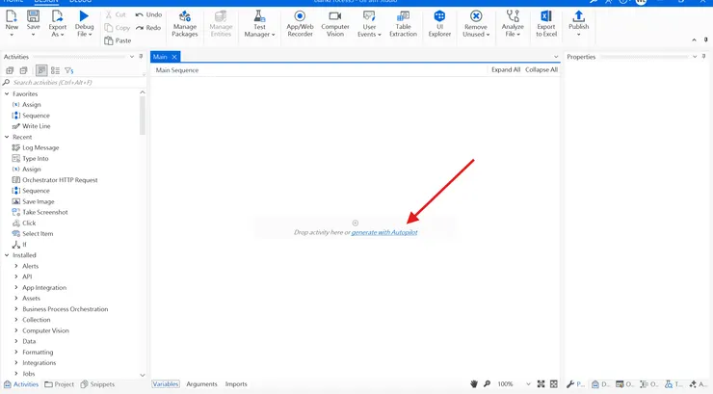Click Remove Unused ribbon button

coord(476,23)
